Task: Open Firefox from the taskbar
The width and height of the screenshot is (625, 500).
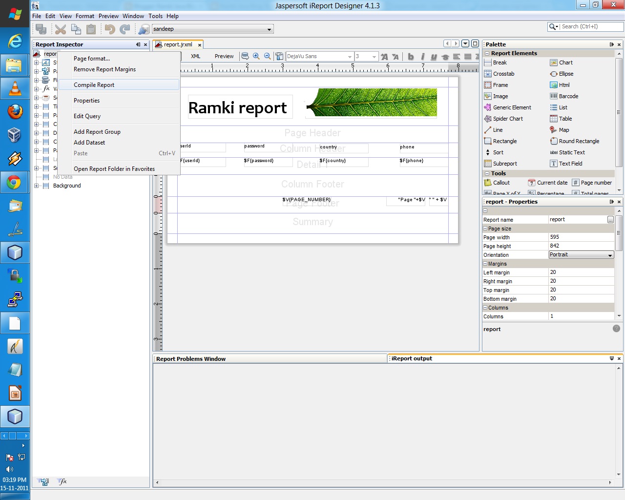Action: point(15,112)
